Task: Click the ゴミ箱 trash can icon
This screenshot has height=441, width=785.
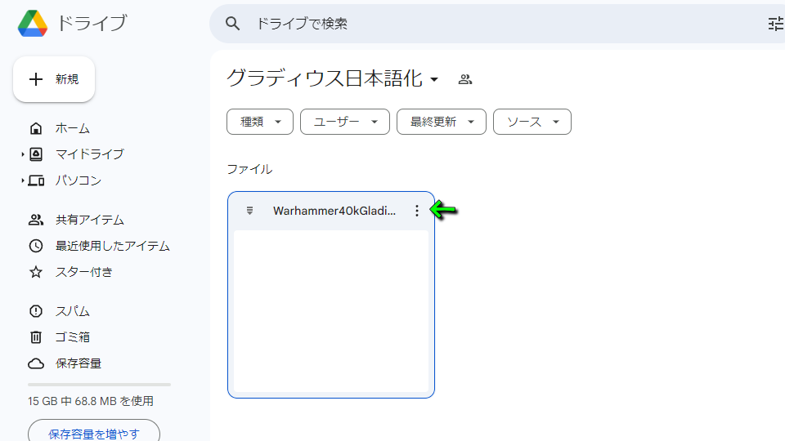Action: click(35, 337)
